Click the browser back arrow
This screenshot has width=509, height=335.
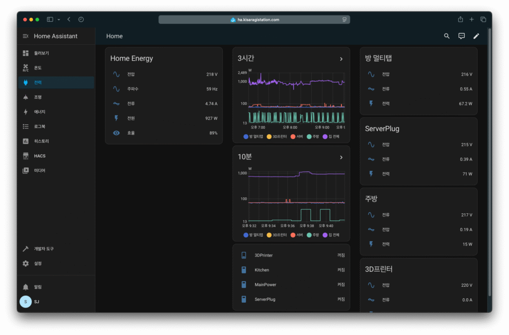[x=69, y=19]
